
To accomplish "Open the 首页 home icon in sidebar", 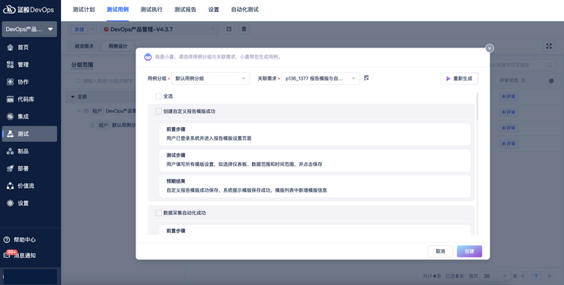I will [10, 47].
